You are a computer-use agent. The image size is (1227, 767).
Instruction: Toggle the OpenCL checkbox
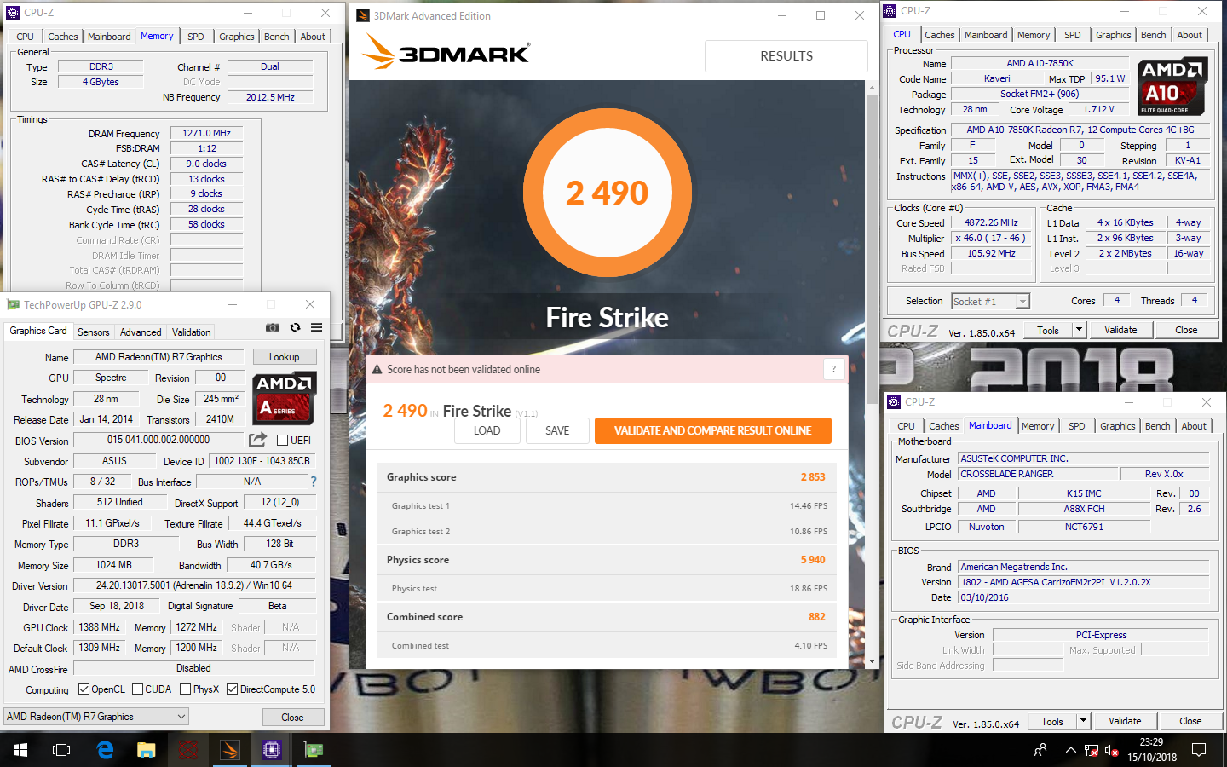click(x=84, y=689)
